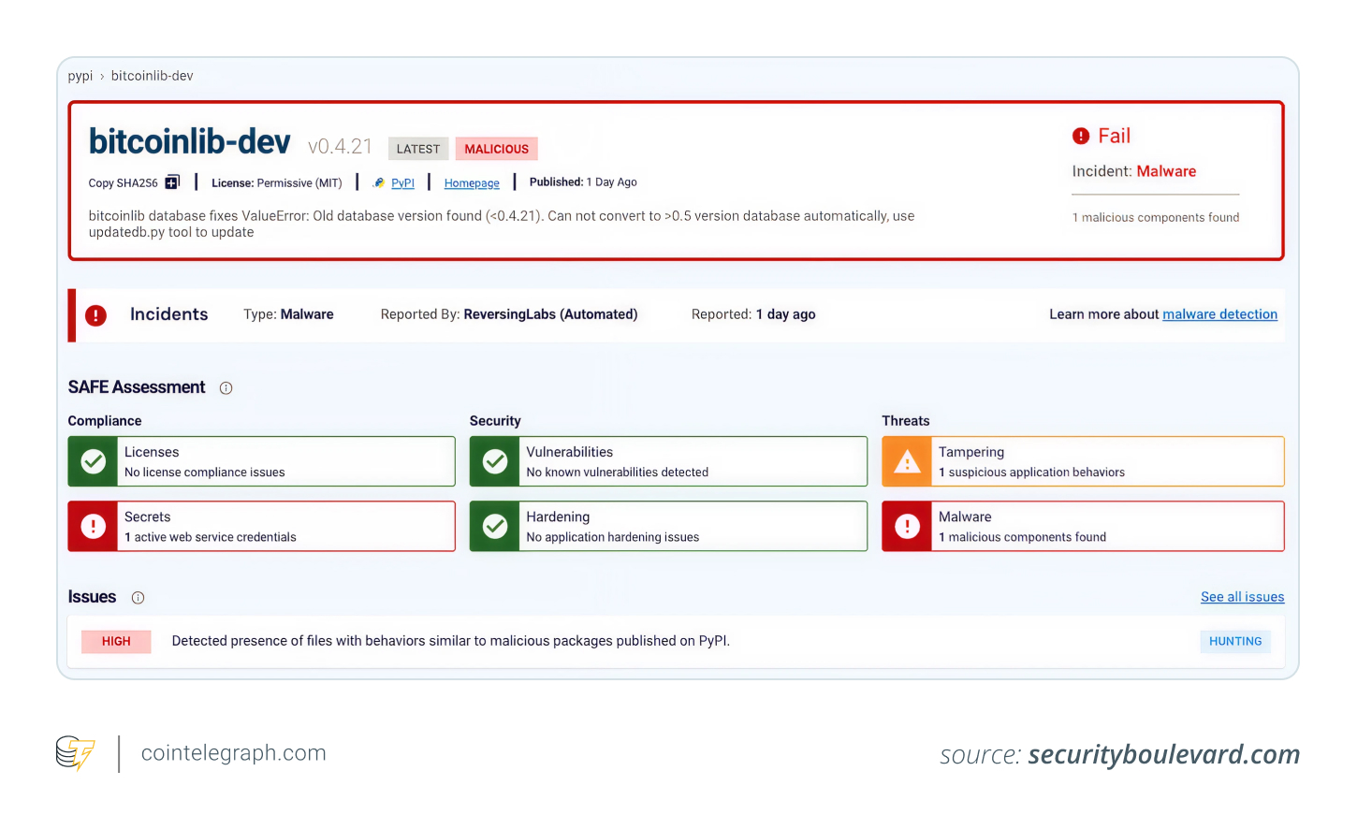The image size is (1357, 829).
Task: Click the orange warning triangle on Tampering card
Action: (x=906, y=460)
